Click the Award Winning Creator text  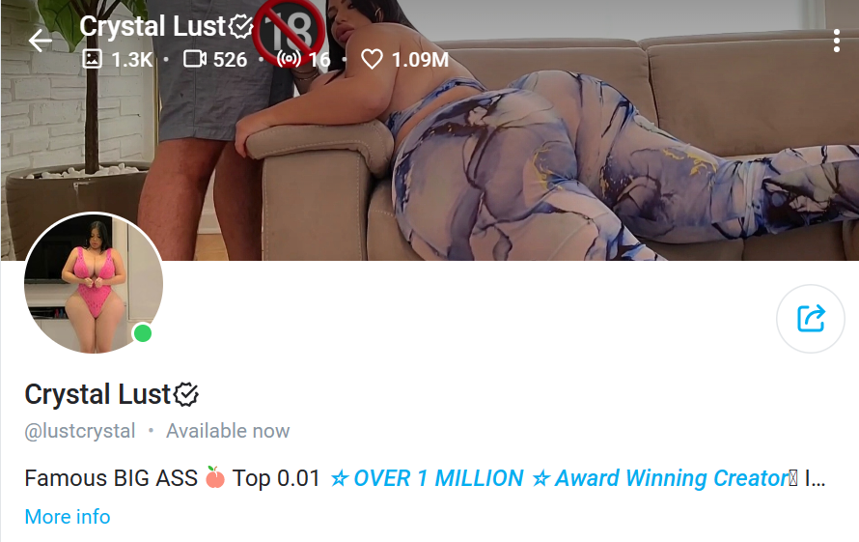(x=671, y=478)
